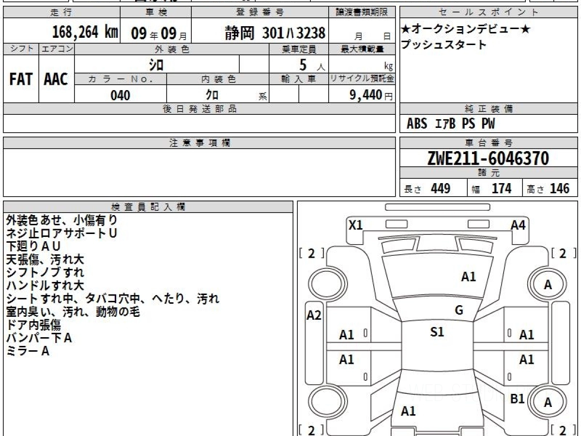Viewport: 581px width, 436px height.
Task: Select note ハンドルすれ大
Action: pyautogui.click(x=45, y=286)
